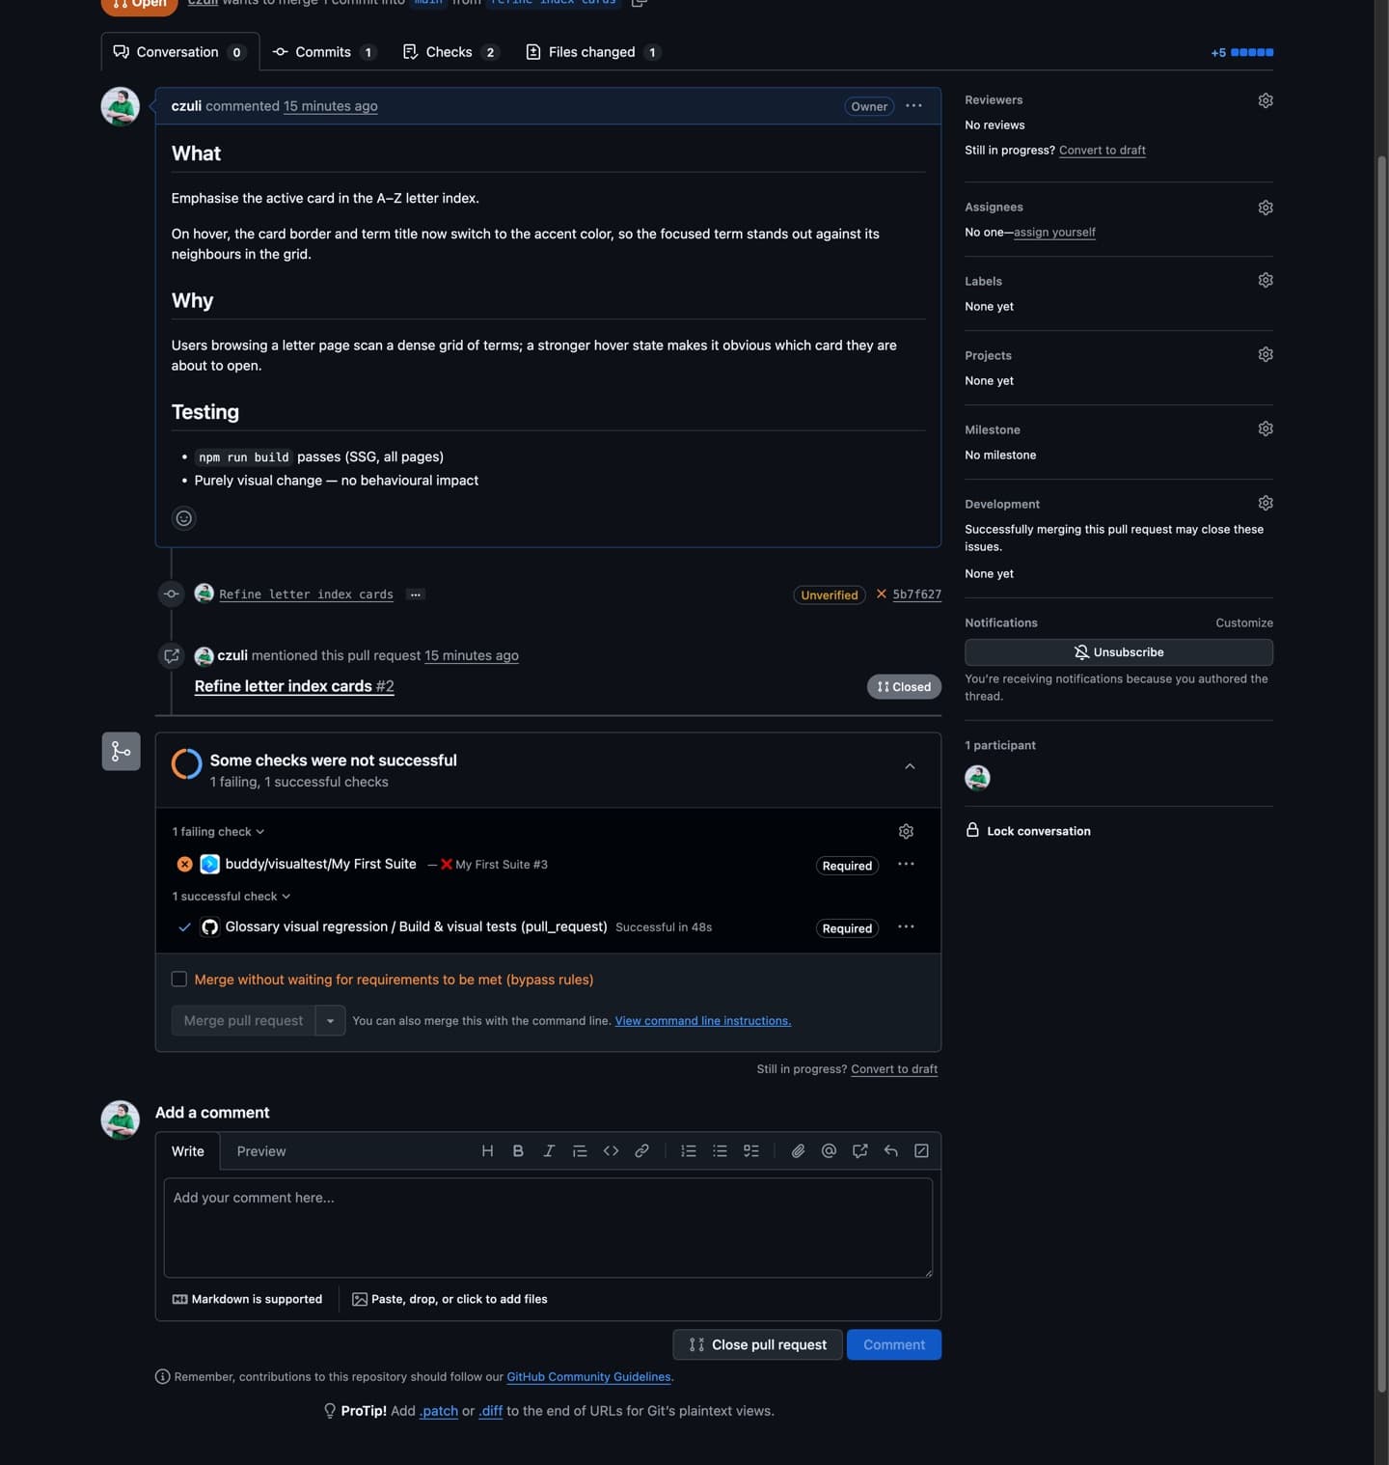Screen dimensions: 1389x1465
Task: Open Milestone settings gear
Action: (x=1266, y=428)
